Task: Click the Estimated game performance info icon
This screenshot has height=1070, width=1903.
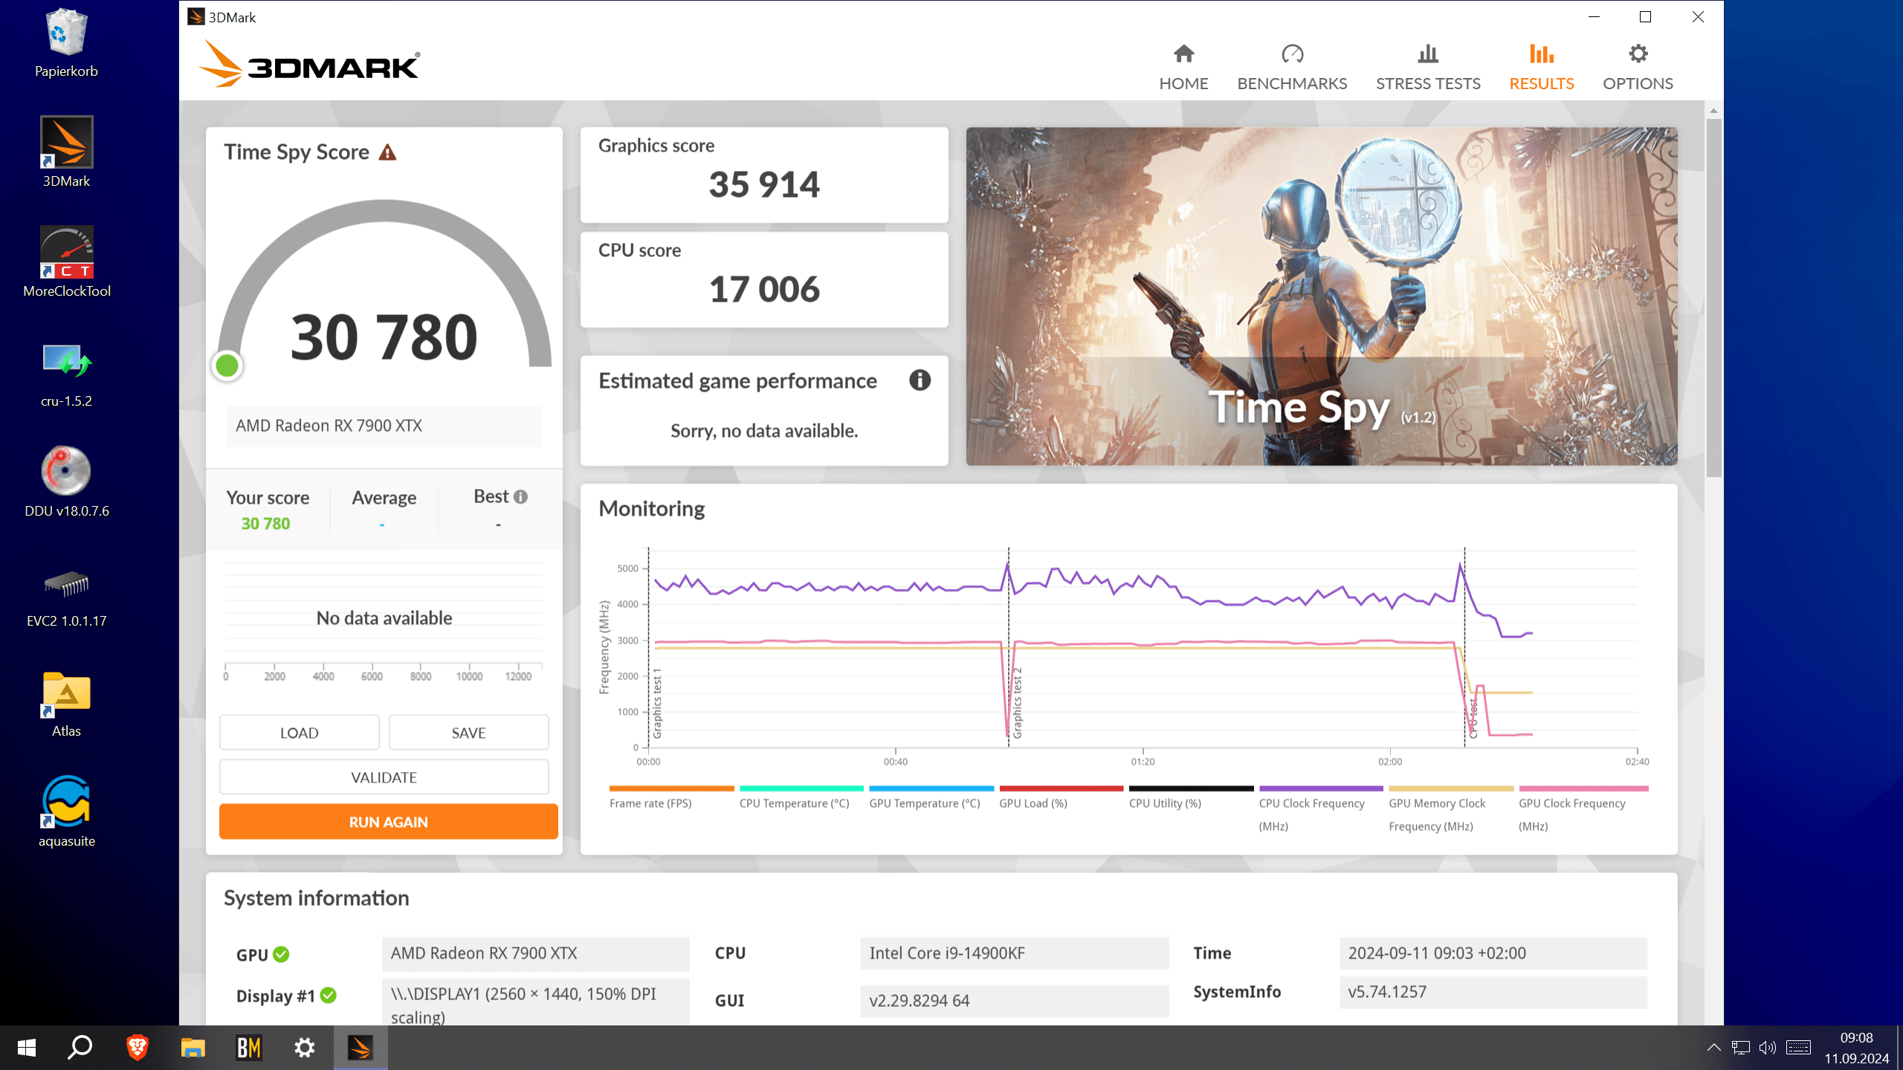Action: coord(920,380)
